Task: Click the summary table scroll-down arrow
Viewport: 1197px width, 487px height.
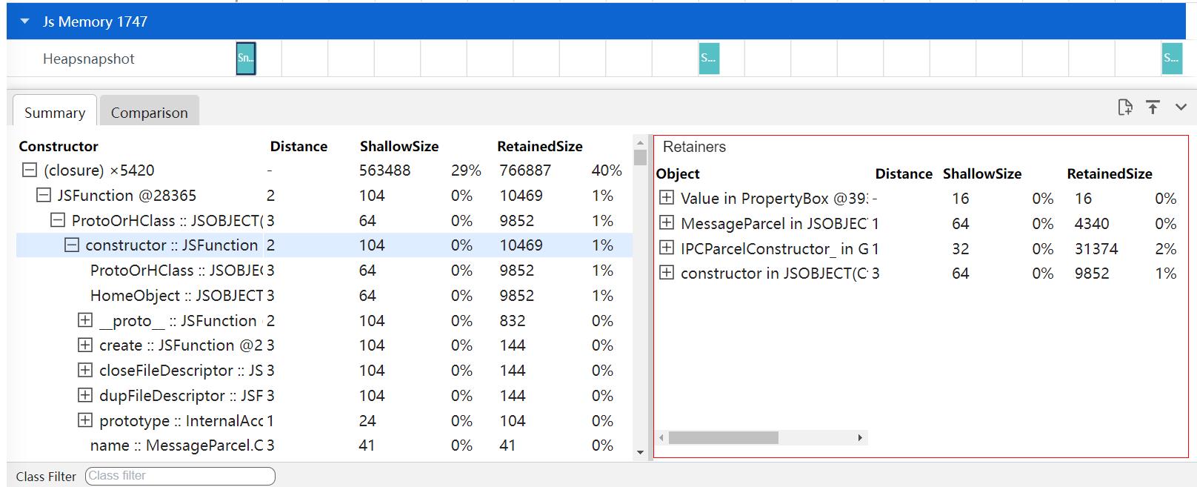Action: 641,452
